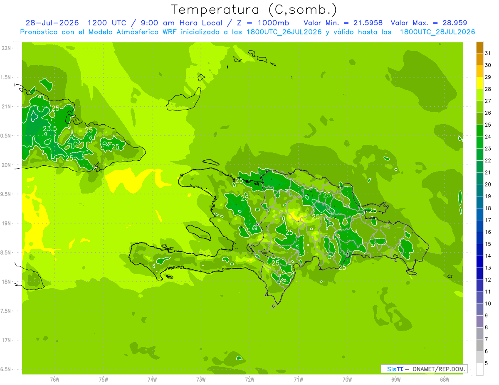Select the dark blue 13 degree legend swatch
This screenshot has height=385, width=499.
pyautogui.click(x=479, y=262)
